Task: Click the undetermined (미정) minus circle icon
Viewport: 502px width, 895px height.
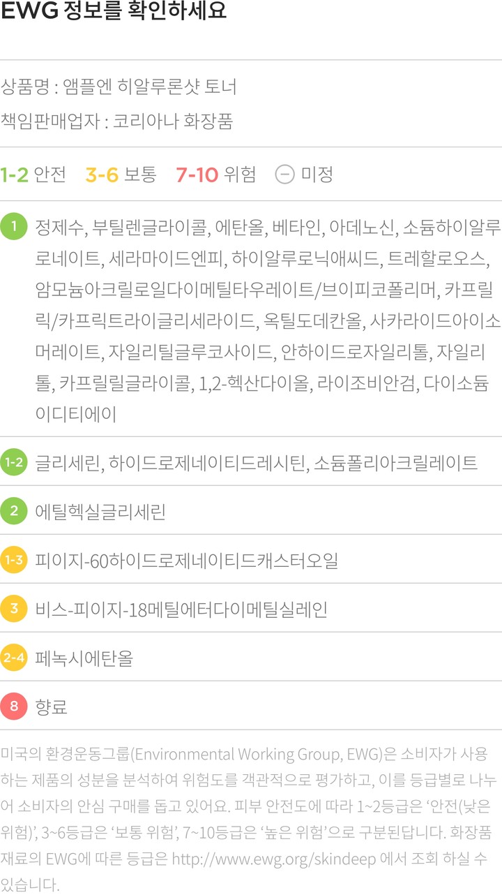Action: (284, 174)
